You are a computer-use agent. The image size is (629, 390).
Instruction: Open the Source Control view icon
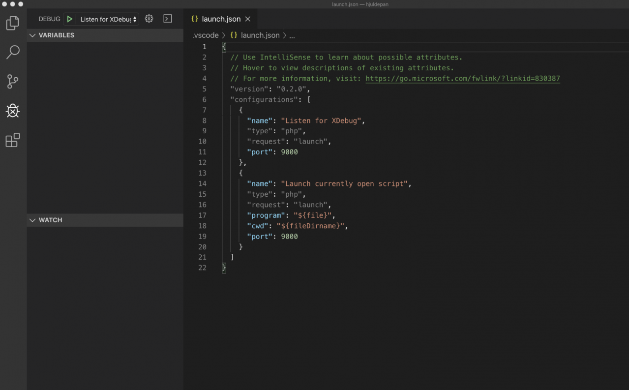(x=13, y=82)
